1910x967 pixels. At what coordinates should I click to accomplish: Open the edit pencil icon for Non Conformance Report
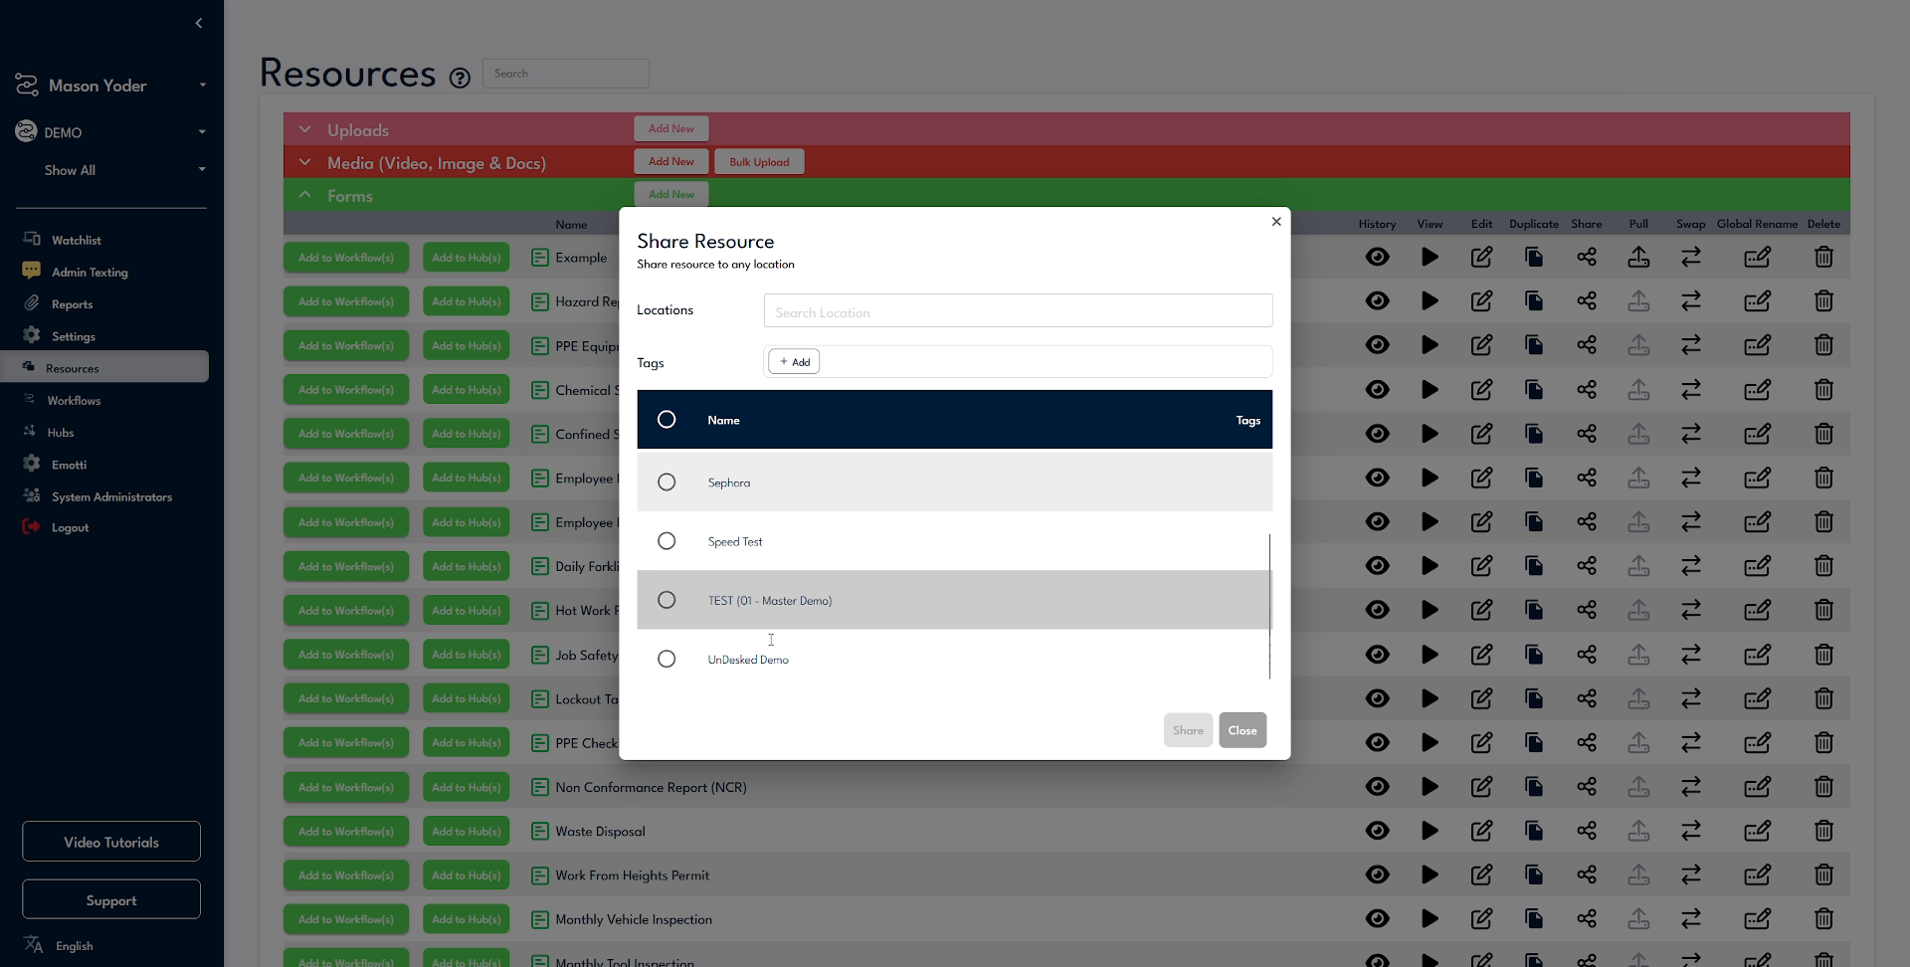coord(1481,786)
